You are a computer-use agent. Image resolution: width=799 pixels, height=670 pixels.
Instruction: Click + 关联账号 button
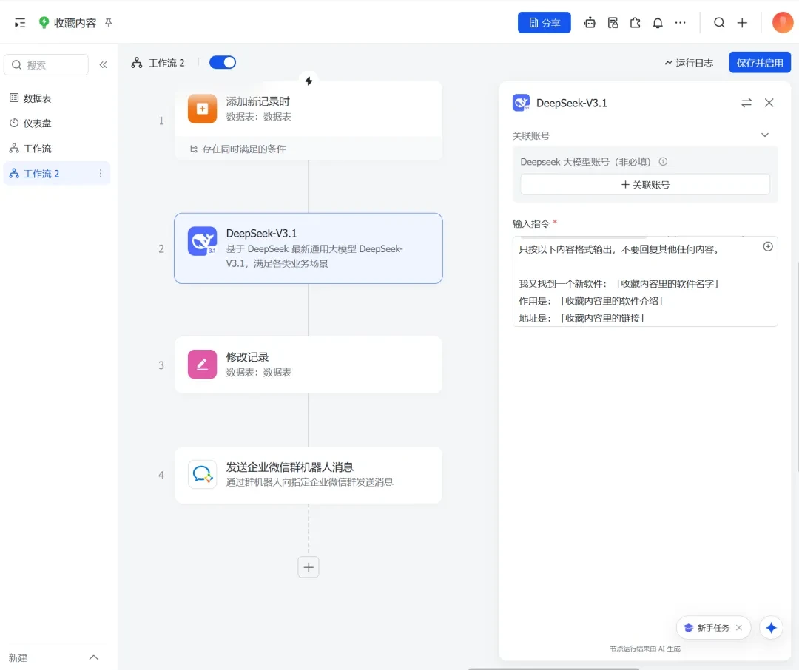[x=645, y=184]
